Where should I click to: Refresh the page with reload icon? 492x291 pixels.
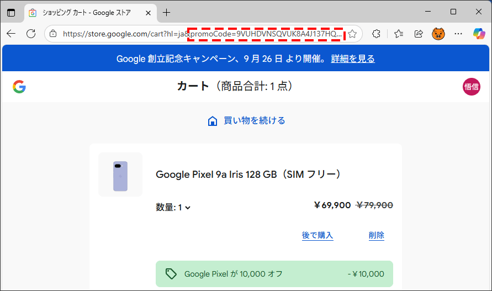click(x=31, y=34)
